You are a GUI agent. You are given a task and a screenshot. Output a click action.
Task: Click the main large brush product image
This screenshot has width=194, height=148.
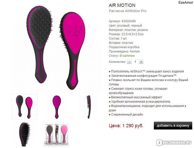tap(56, 48)
